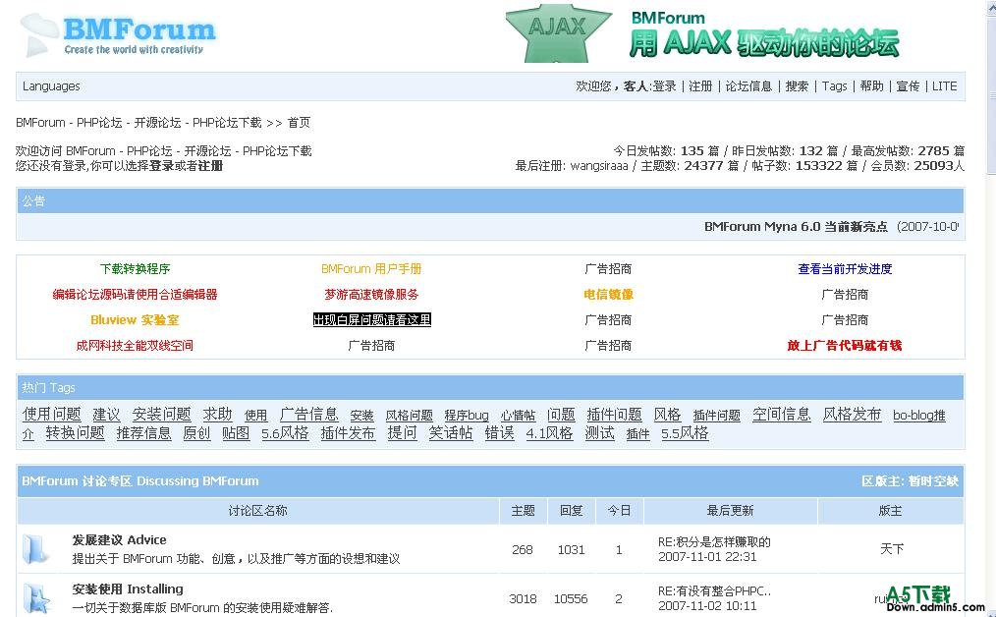The width and height of the screenshot is (996, 617).
Task: Open moderator 天下 profile
Action: pos(891,549)
